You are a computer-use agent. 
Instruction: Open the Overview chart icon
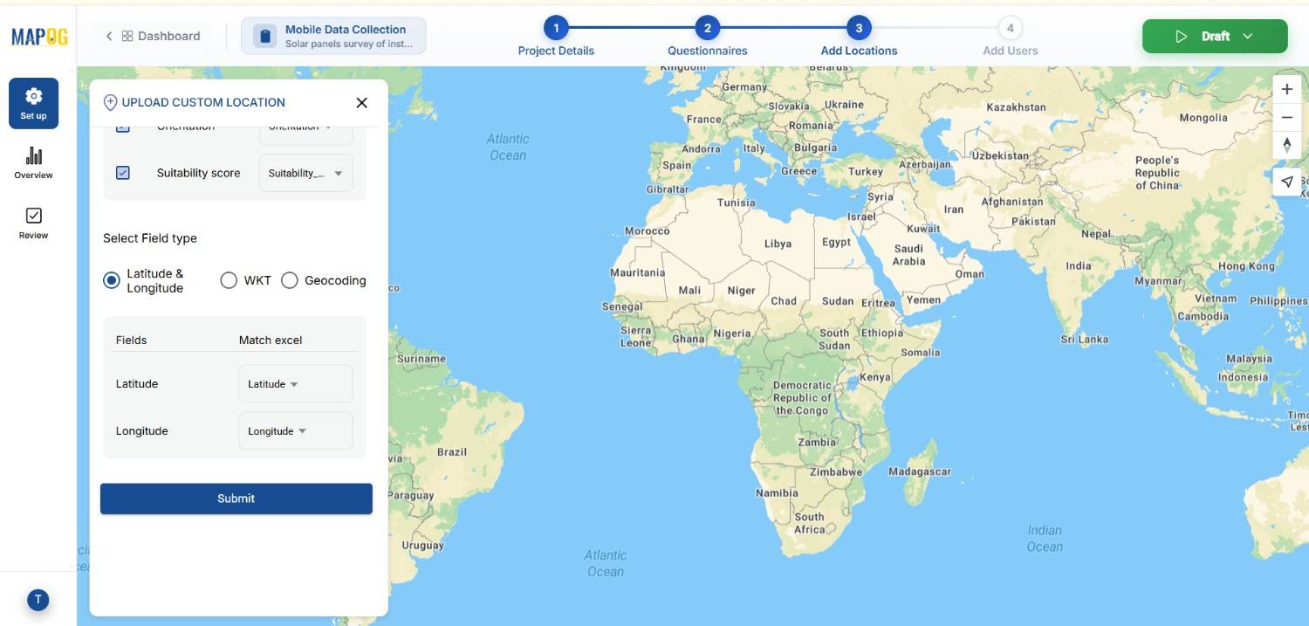pos(34,162)
